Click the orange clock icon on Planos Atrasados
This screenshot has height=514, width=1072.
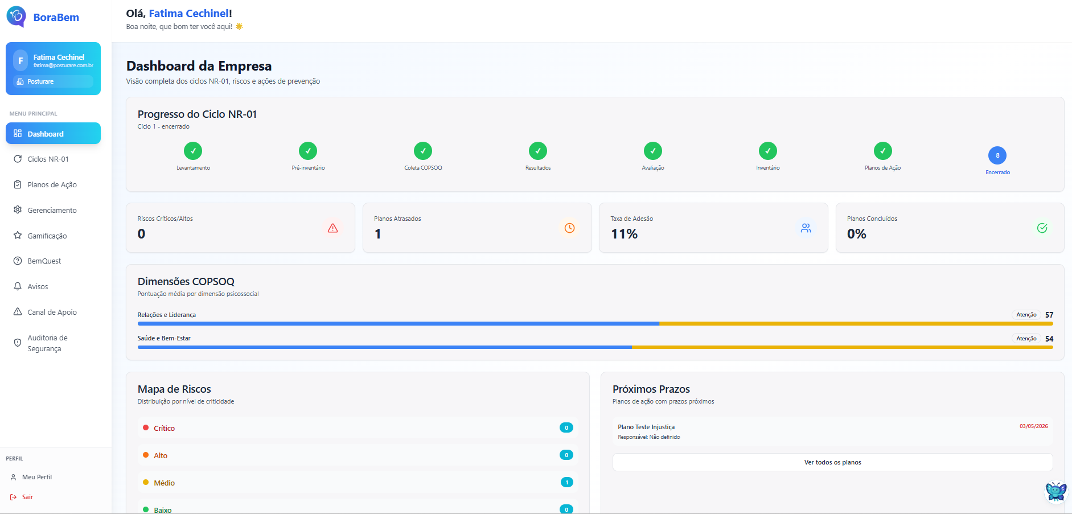(x=569, y=228)
